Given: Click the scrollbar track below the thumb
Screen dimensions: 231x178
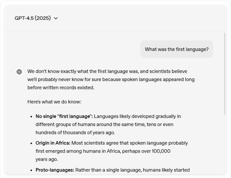Looking at the screenshot, I should pos(225,143).
